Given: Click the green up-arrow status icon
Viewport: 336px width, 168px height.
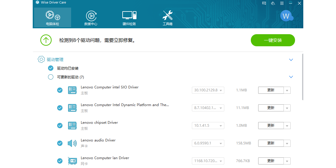Looking at the screenshot, I should point(46,40).
